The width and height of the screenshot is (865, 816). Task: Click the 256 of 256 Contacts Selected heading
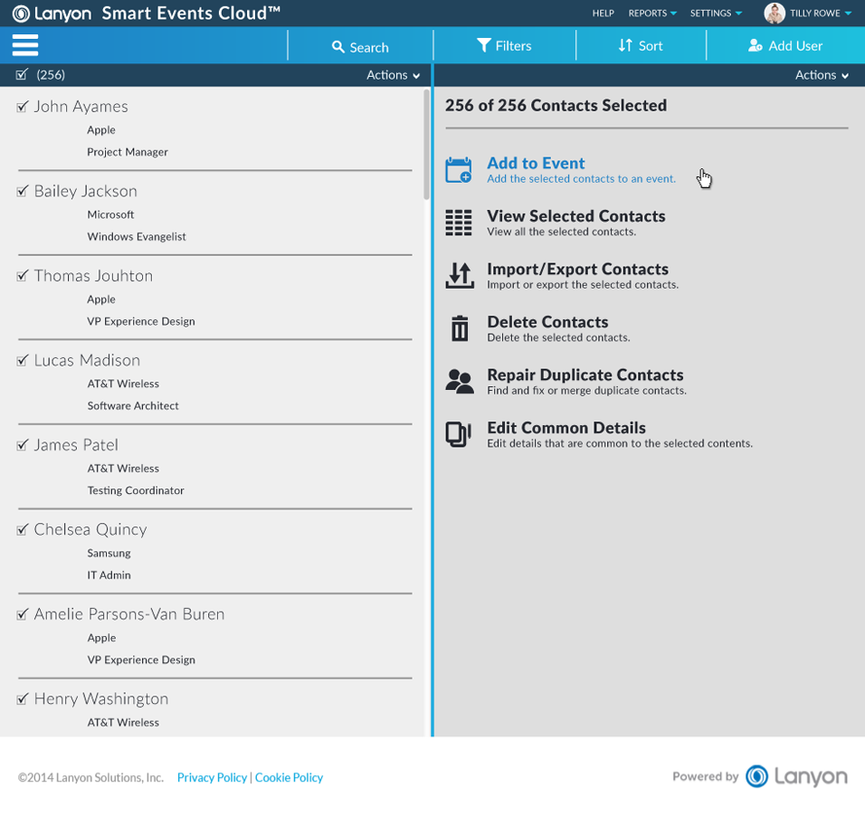pos(556,105)
